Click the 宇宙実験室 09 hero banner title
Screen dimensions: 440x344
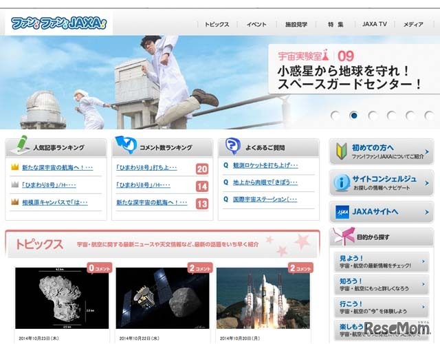[x=350, y=77]
